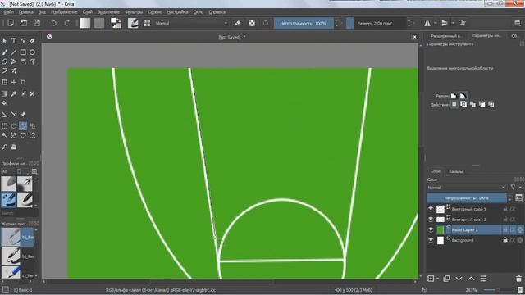Close the document with the X button
The height and width of the screenshot is (295, 525).
[415, 37]
